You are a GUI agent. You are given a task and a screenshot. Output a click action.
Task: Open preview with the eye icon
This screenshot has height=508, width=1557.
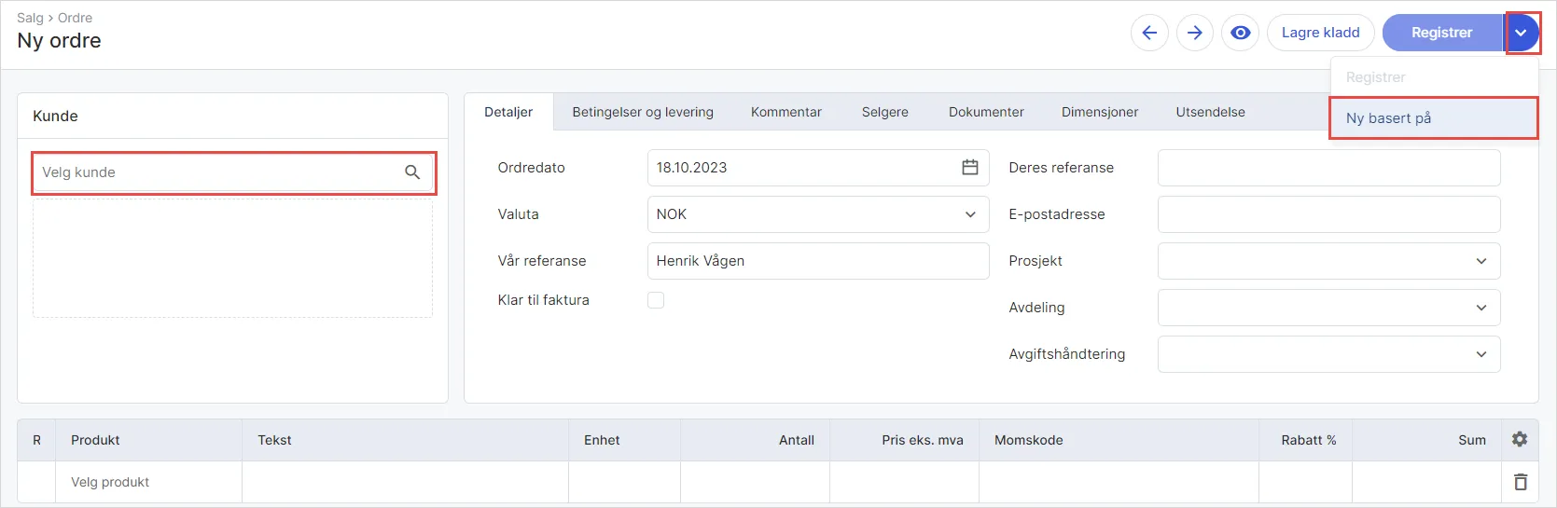pos(1241,33)
